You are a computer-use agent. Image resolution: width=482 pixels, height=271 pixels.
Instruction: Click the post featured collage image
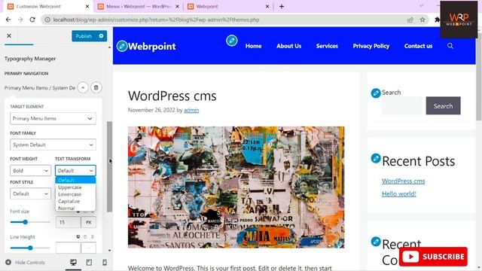(x=236, y=187)
